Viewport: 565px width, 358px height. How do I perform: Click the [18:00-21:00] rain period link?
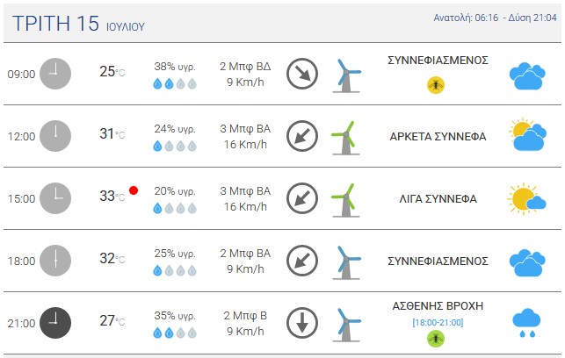coord(438,322)
